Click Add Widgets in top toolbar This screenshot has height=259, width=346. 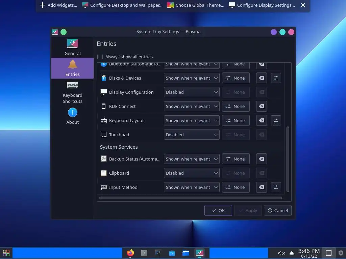click(x=58, y=5)
